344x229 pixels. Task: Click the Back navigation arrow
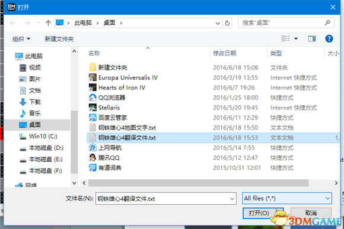[x=13, y=22]
